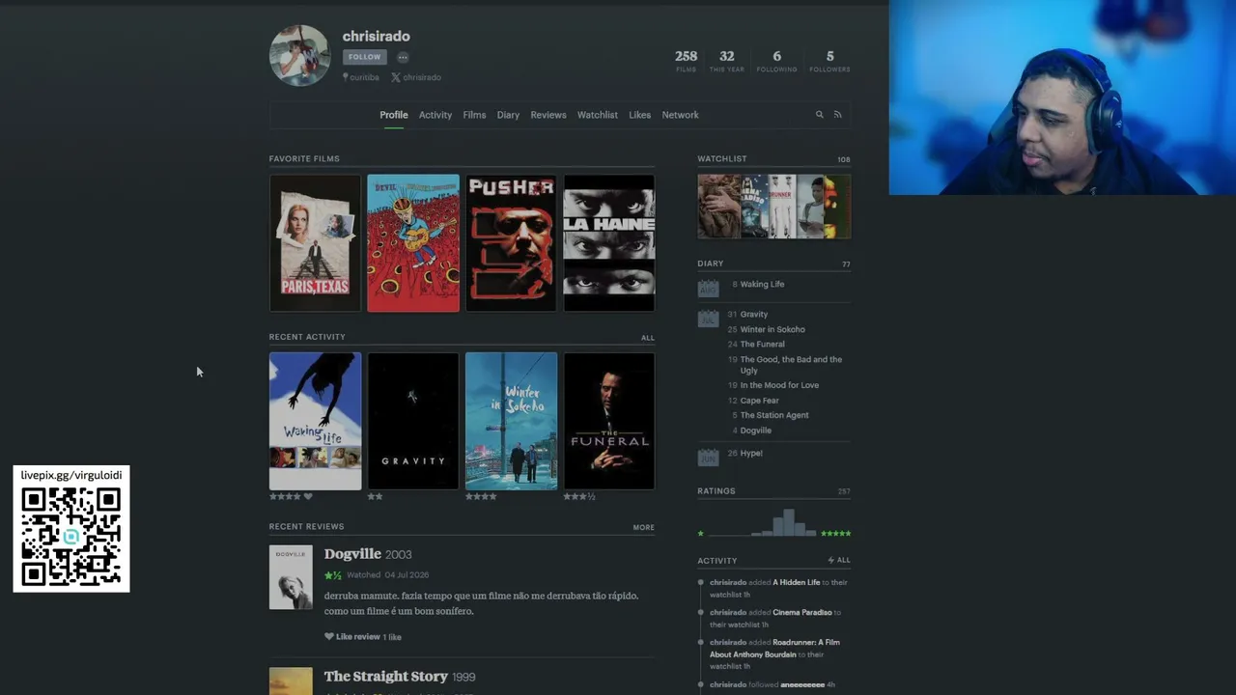Image resolution: width=1236 pixels, height=695 pixels.
Task: Open In the Mood for Love entry
Action: (x=779, y=385)
